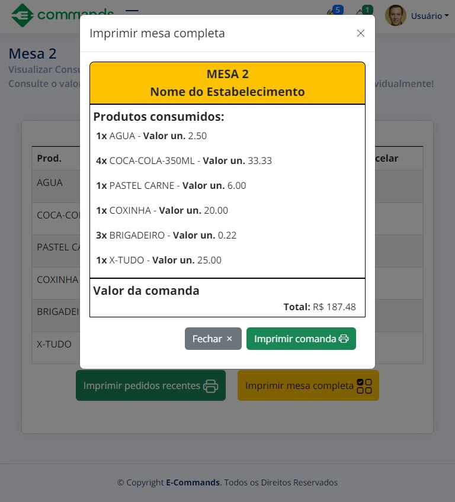Image resolution: width=455 pixels, height=502 pixels.
Task: Click the user profile avatar photo
Action: 395,16
